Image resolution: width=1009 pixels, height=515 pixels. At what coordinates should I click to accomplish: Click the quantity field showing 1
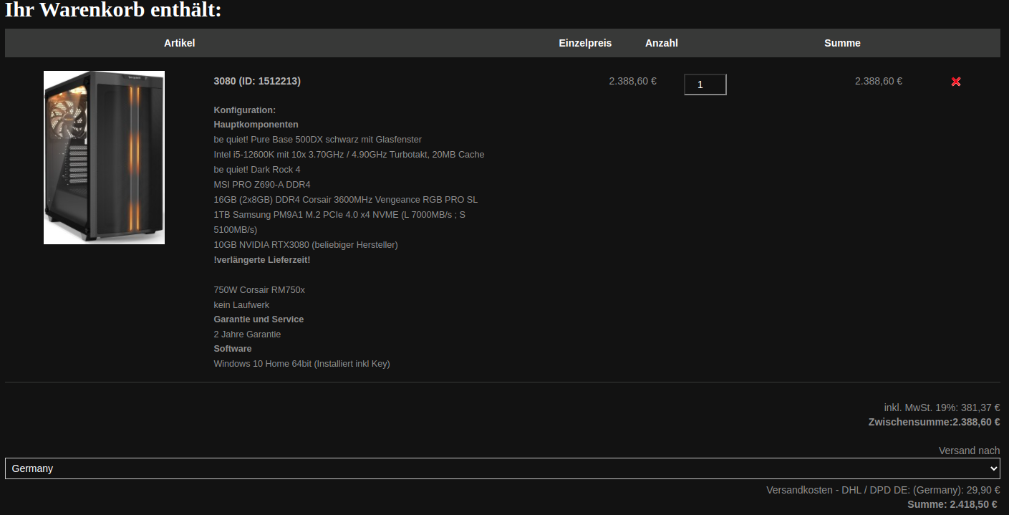point(705,85)
